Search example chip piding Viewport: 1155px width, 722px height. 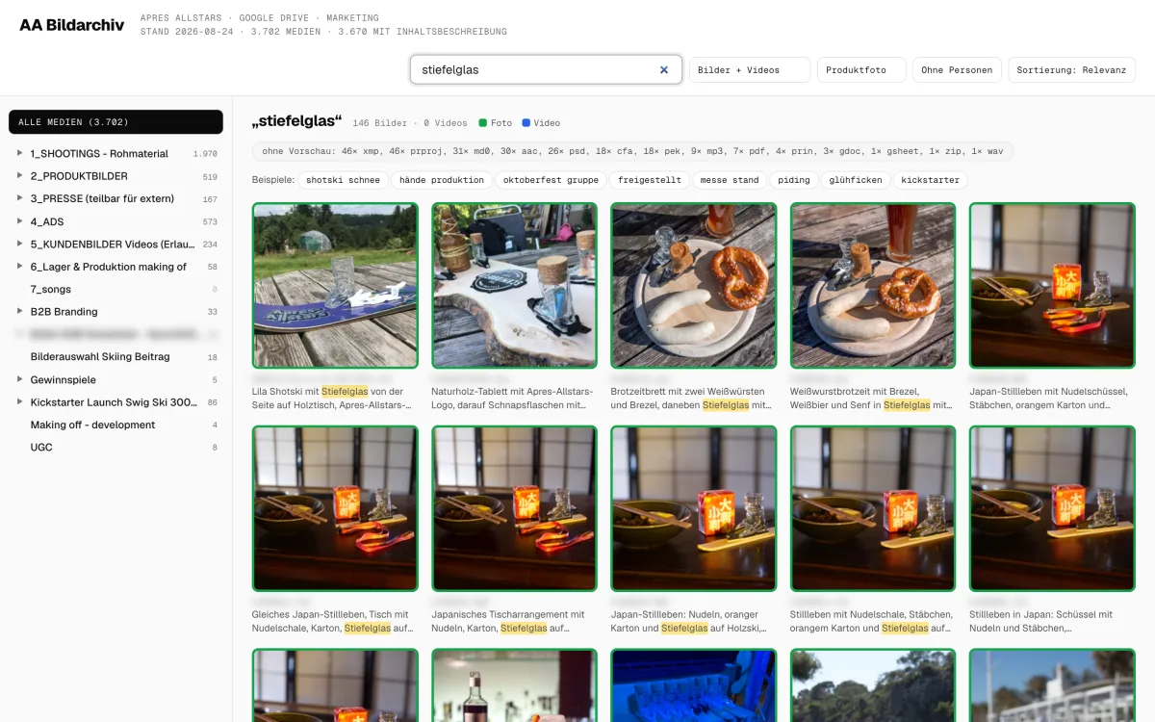[794, 180]
